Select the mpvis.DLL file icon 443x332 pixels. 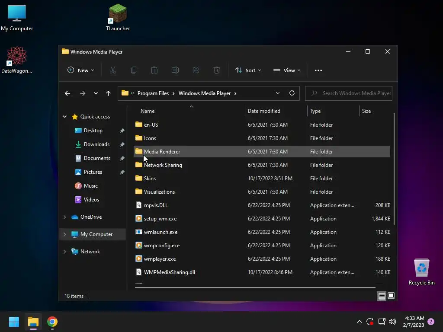tap(139, 205)
